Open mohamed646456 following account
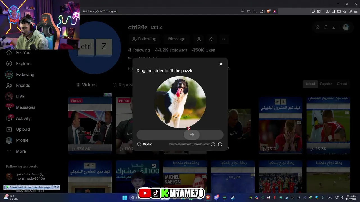 click(26, 176)
